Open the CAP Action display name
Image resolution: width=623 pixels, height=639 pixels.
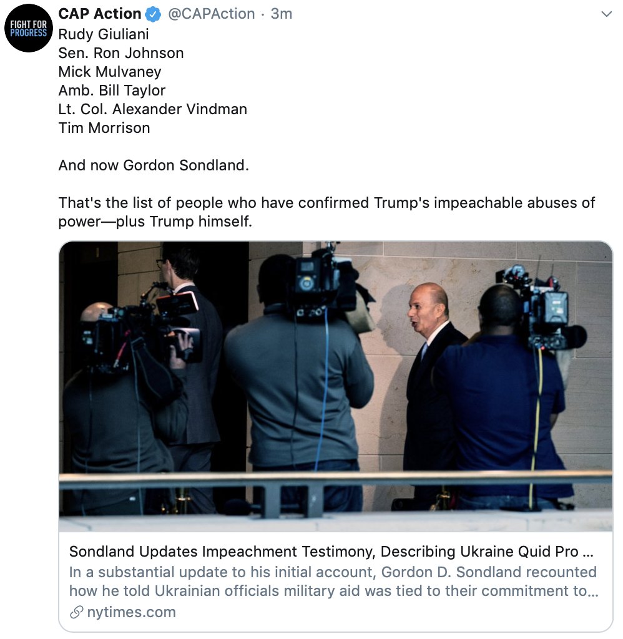(99, 14)
